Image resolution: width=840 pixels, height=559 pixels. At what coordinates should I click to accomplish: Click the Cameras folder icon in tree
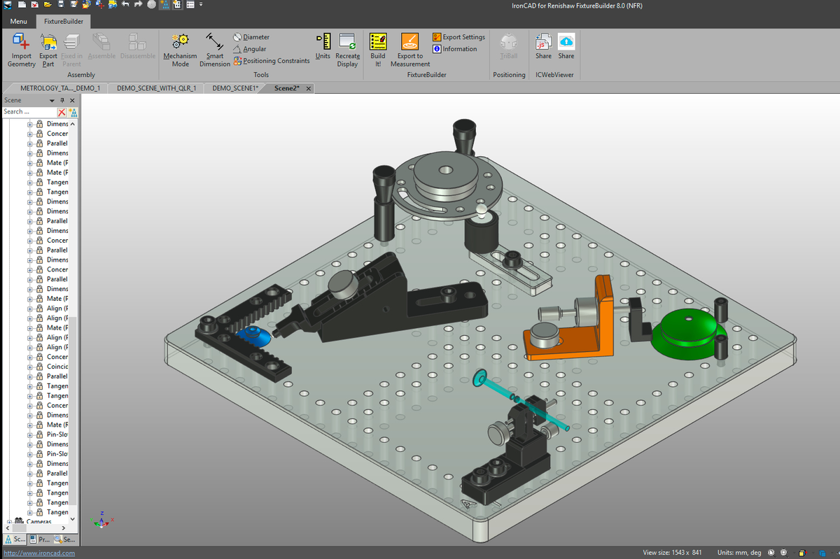click(x=19, y=521)
